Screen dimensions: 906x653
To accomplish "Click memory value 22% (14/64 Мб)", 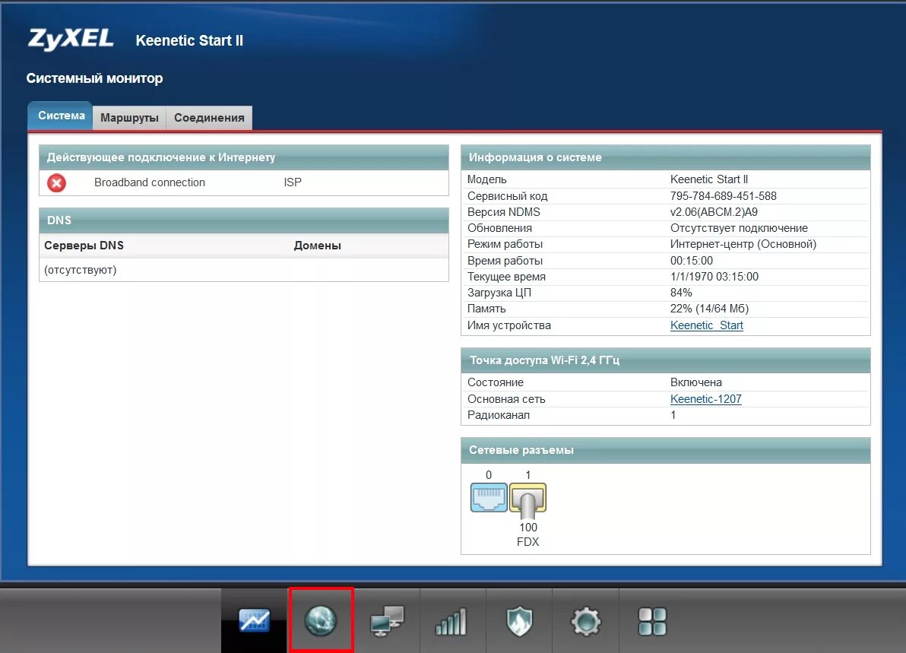I will point(710,309).
